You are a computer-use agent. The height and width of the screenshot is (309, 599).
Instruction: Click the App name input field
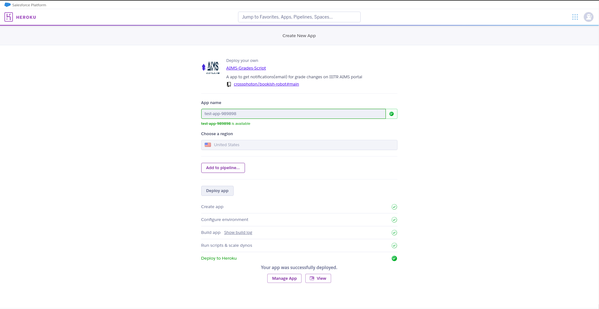[293, 114]
